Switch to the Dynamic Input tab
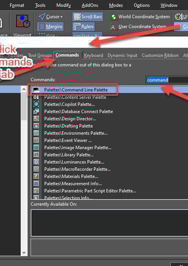The image size is (188, 266). tap(122, 56)
